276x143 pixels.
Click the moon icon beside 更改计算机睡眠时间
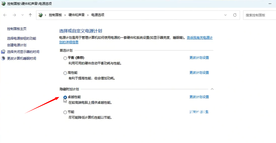pos(3,58)
